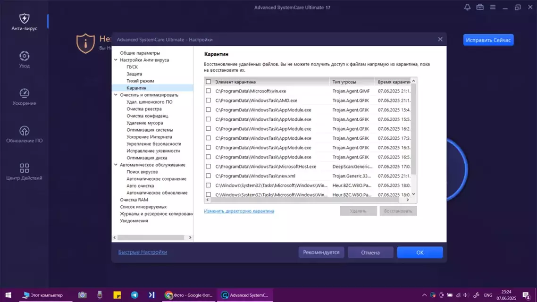
Task: Click the Отмена button
Action: coord(370,252)
